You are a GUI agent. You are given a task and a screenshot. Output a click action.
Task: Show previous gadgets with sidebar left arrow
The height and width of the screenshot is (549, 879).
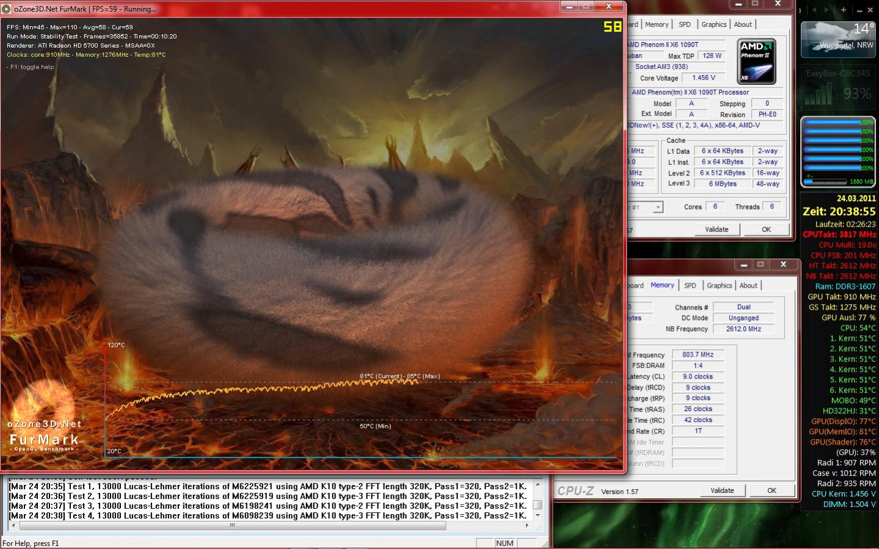click(x=815, y=10)
